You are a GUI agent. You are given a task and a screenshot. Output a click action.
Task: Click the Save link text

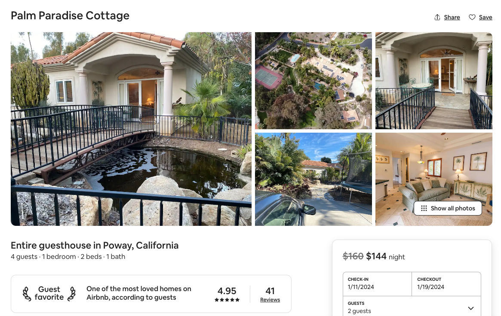(x=486, y=17)
